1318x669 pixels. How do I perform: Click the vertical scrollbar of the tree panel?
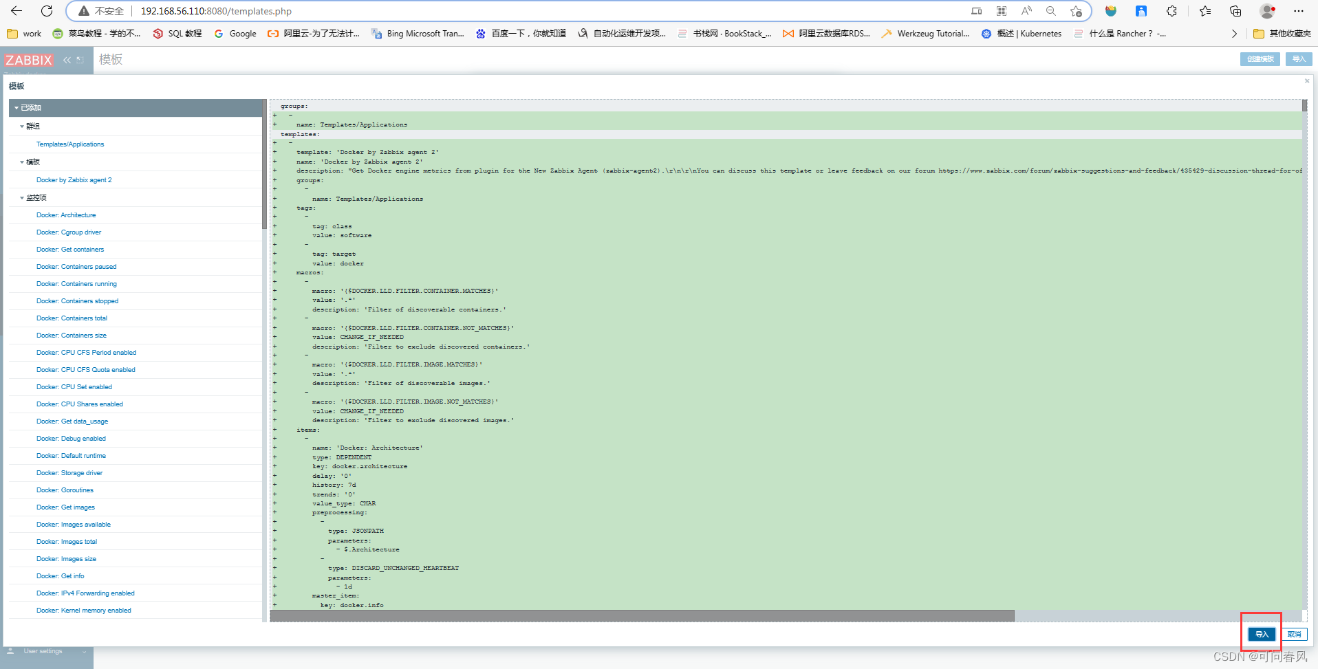point(264,165)
